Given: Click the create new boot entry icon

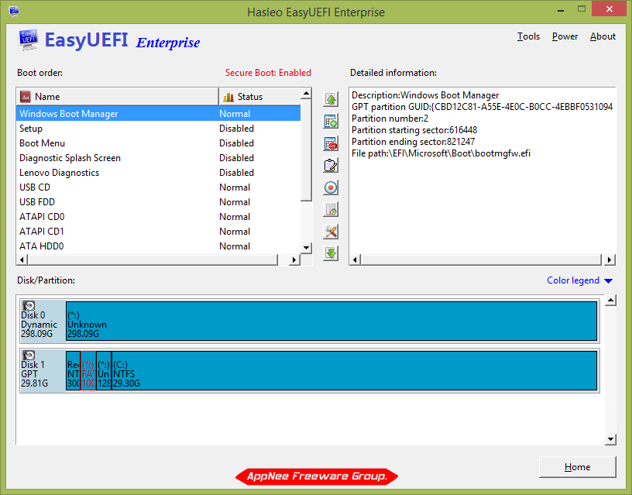Looking at the screenshot, I should click(x=331, y=122).
